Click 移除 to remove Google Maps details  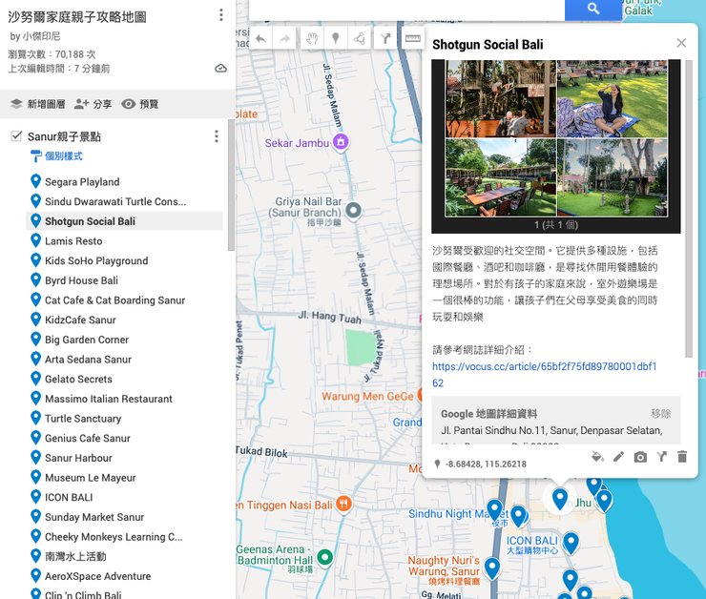(x=660, y=414)
